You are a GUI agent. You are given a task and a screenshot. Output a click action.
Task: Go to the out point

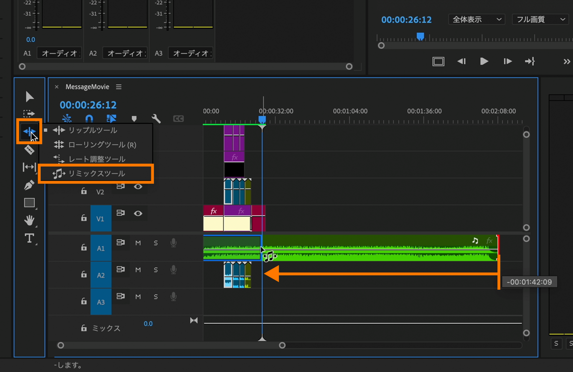pyautogui.click(x=530, y=61)
